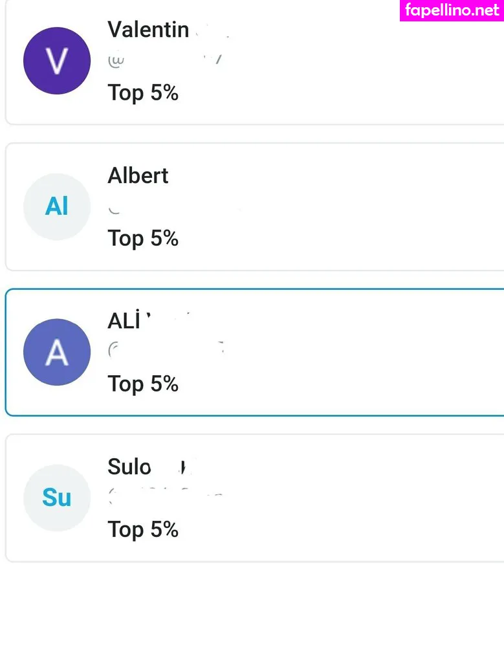
Task: Select the Al initials avatar
Action: coord(56,207)
